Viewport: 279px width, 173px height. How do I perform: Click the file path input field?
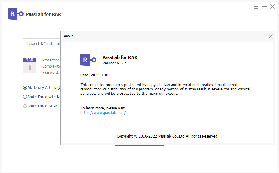click(42, 43)
